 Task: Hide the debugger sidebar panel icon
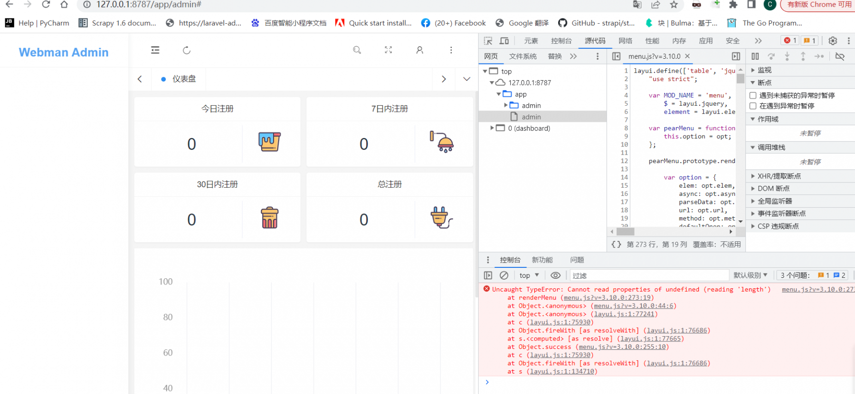point(736,56)
